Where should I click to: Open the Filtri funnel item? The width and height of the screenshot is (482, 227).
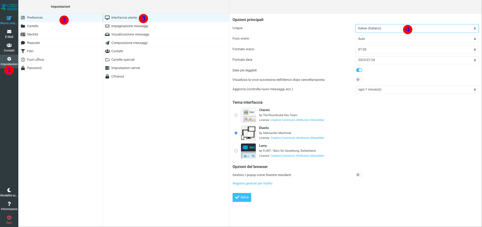pyautogui.click(x=30, y=51)
